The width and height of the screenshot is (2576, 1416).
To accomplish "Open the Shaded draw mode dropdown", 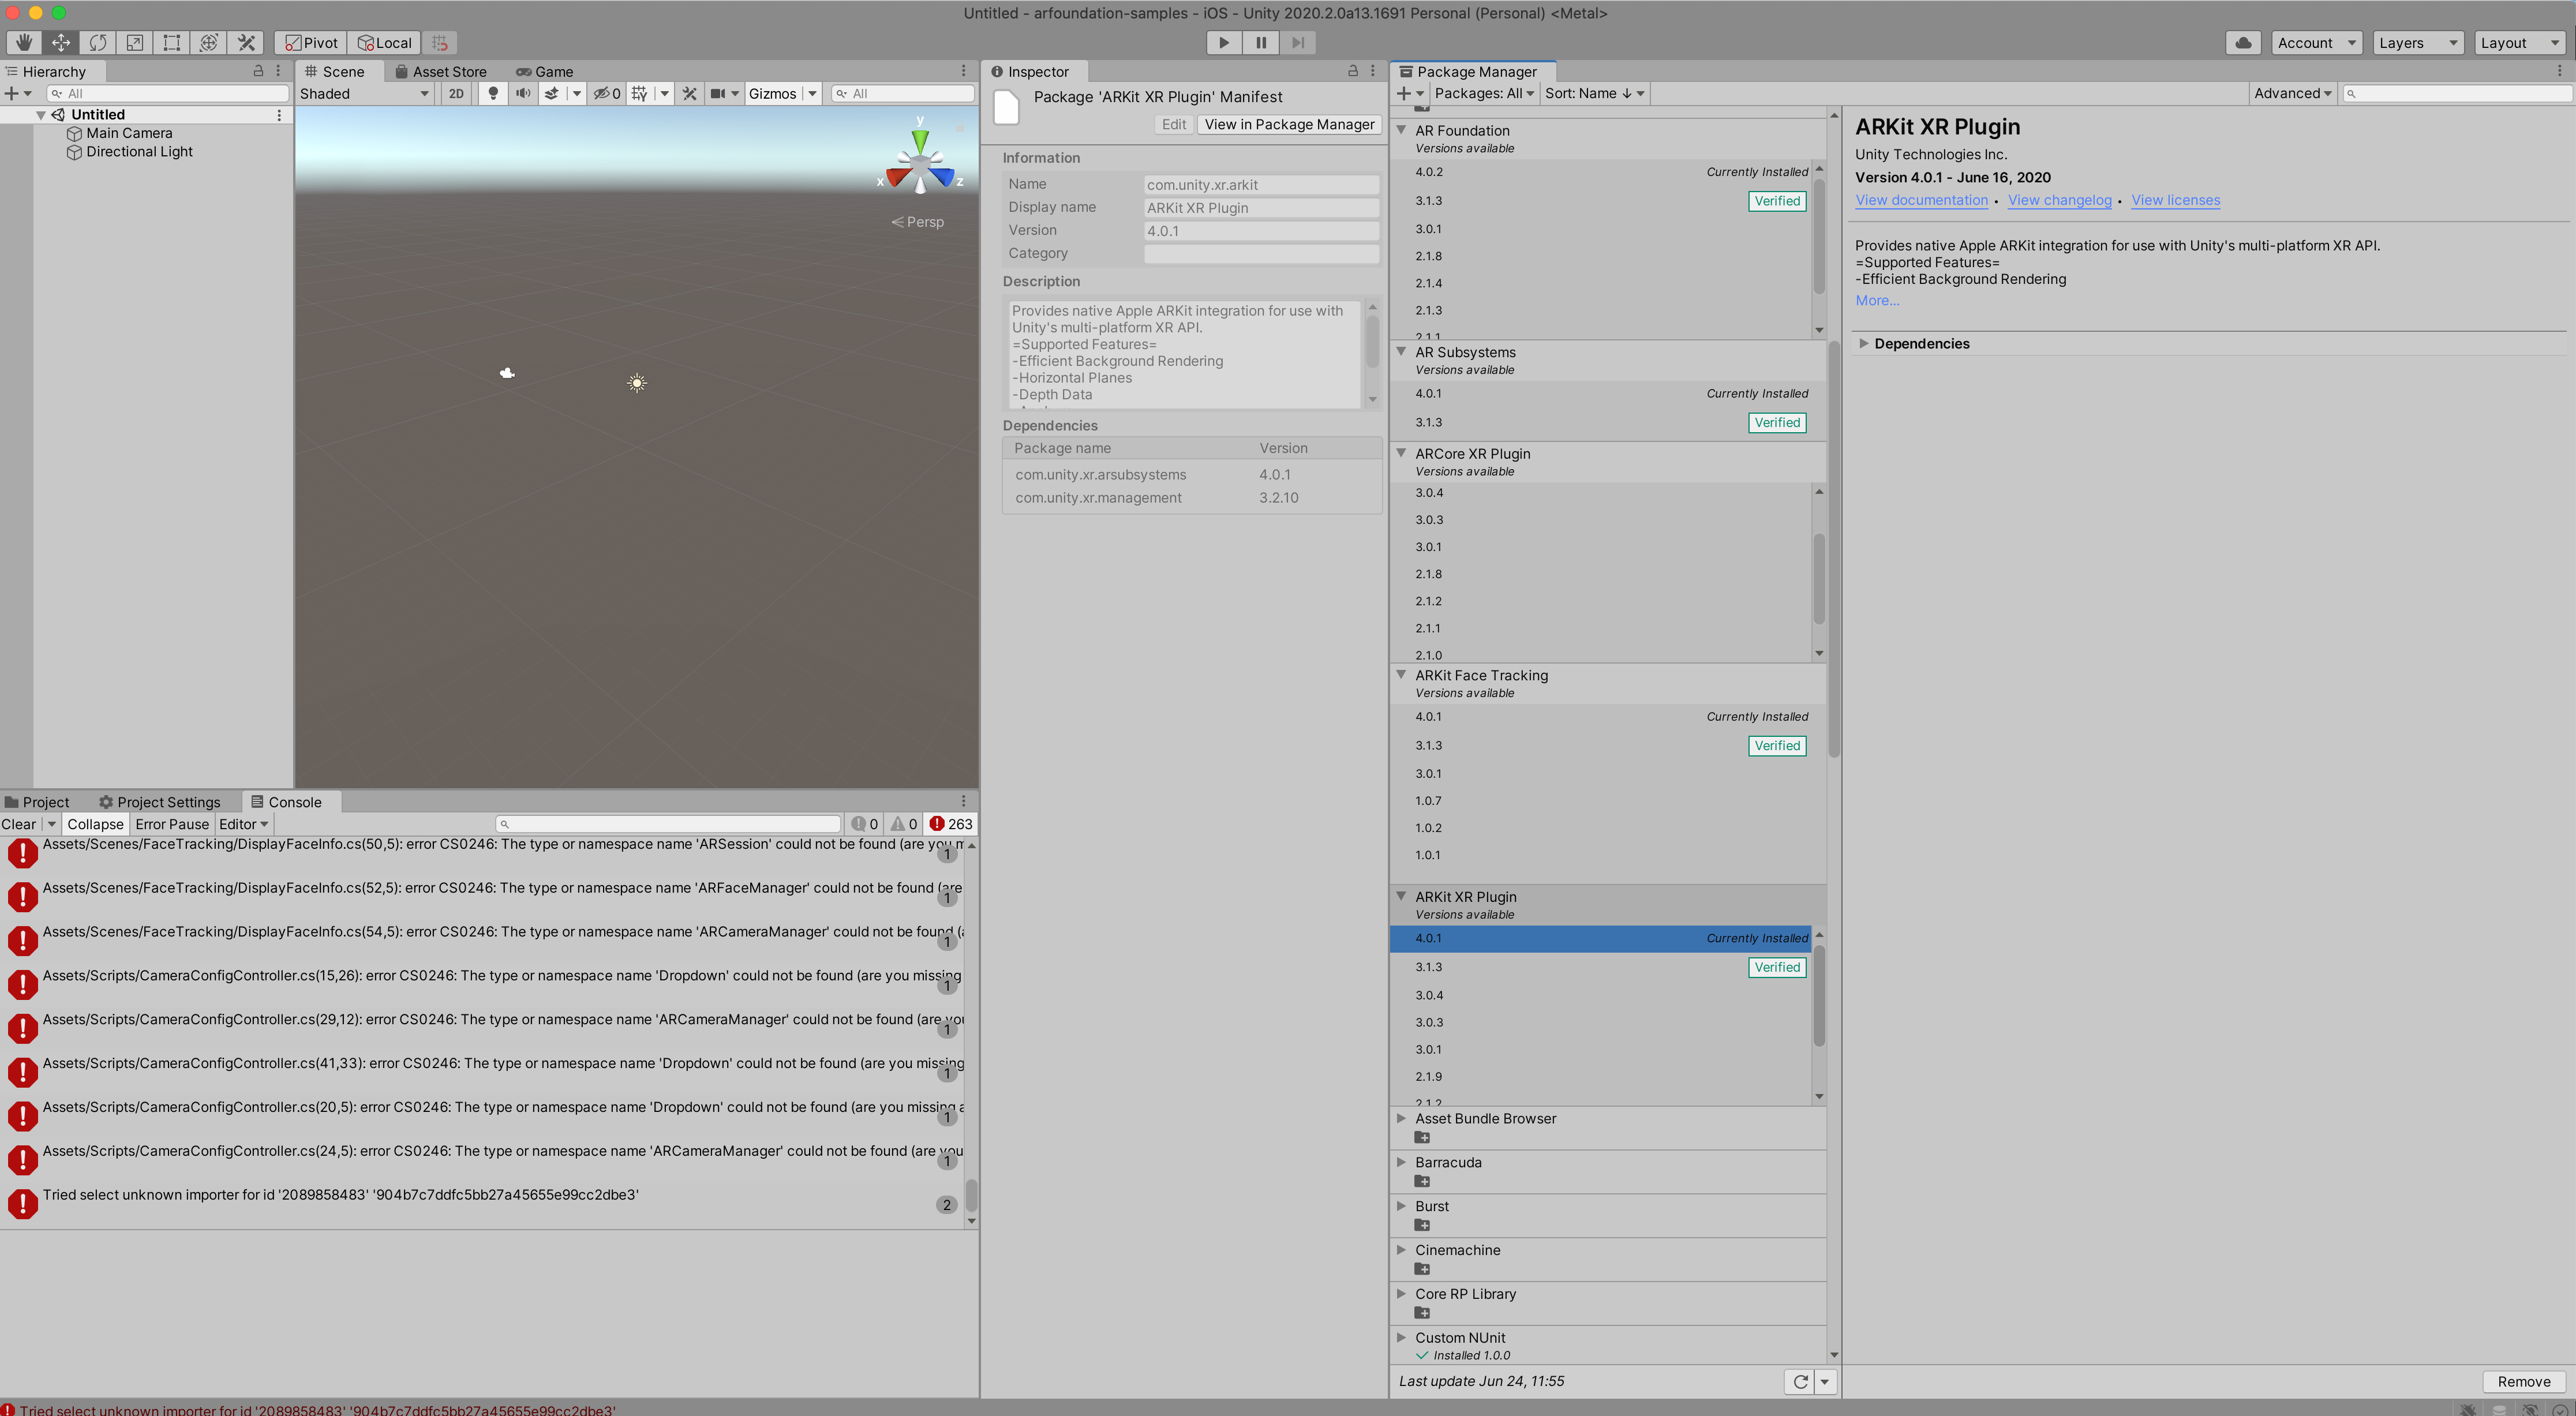I will [x=363, y=93].
